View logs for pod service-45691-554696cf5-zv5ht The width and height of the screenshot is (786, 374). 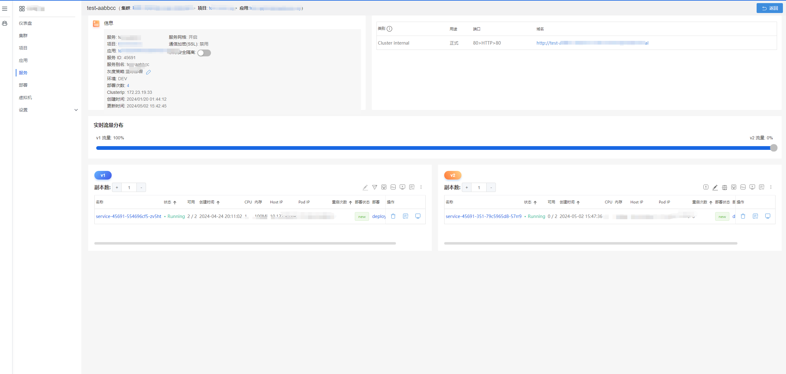(x=406, y=216)
